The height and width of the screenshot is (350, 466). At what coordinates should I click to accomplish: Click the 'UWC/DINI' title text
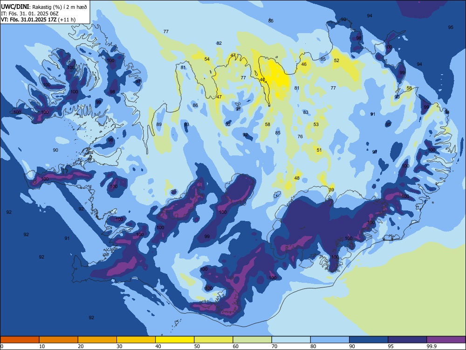pyautogui.click(x=15, y=7)
